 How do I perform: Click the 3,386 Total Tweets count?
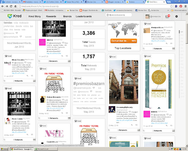pos(89,33)
